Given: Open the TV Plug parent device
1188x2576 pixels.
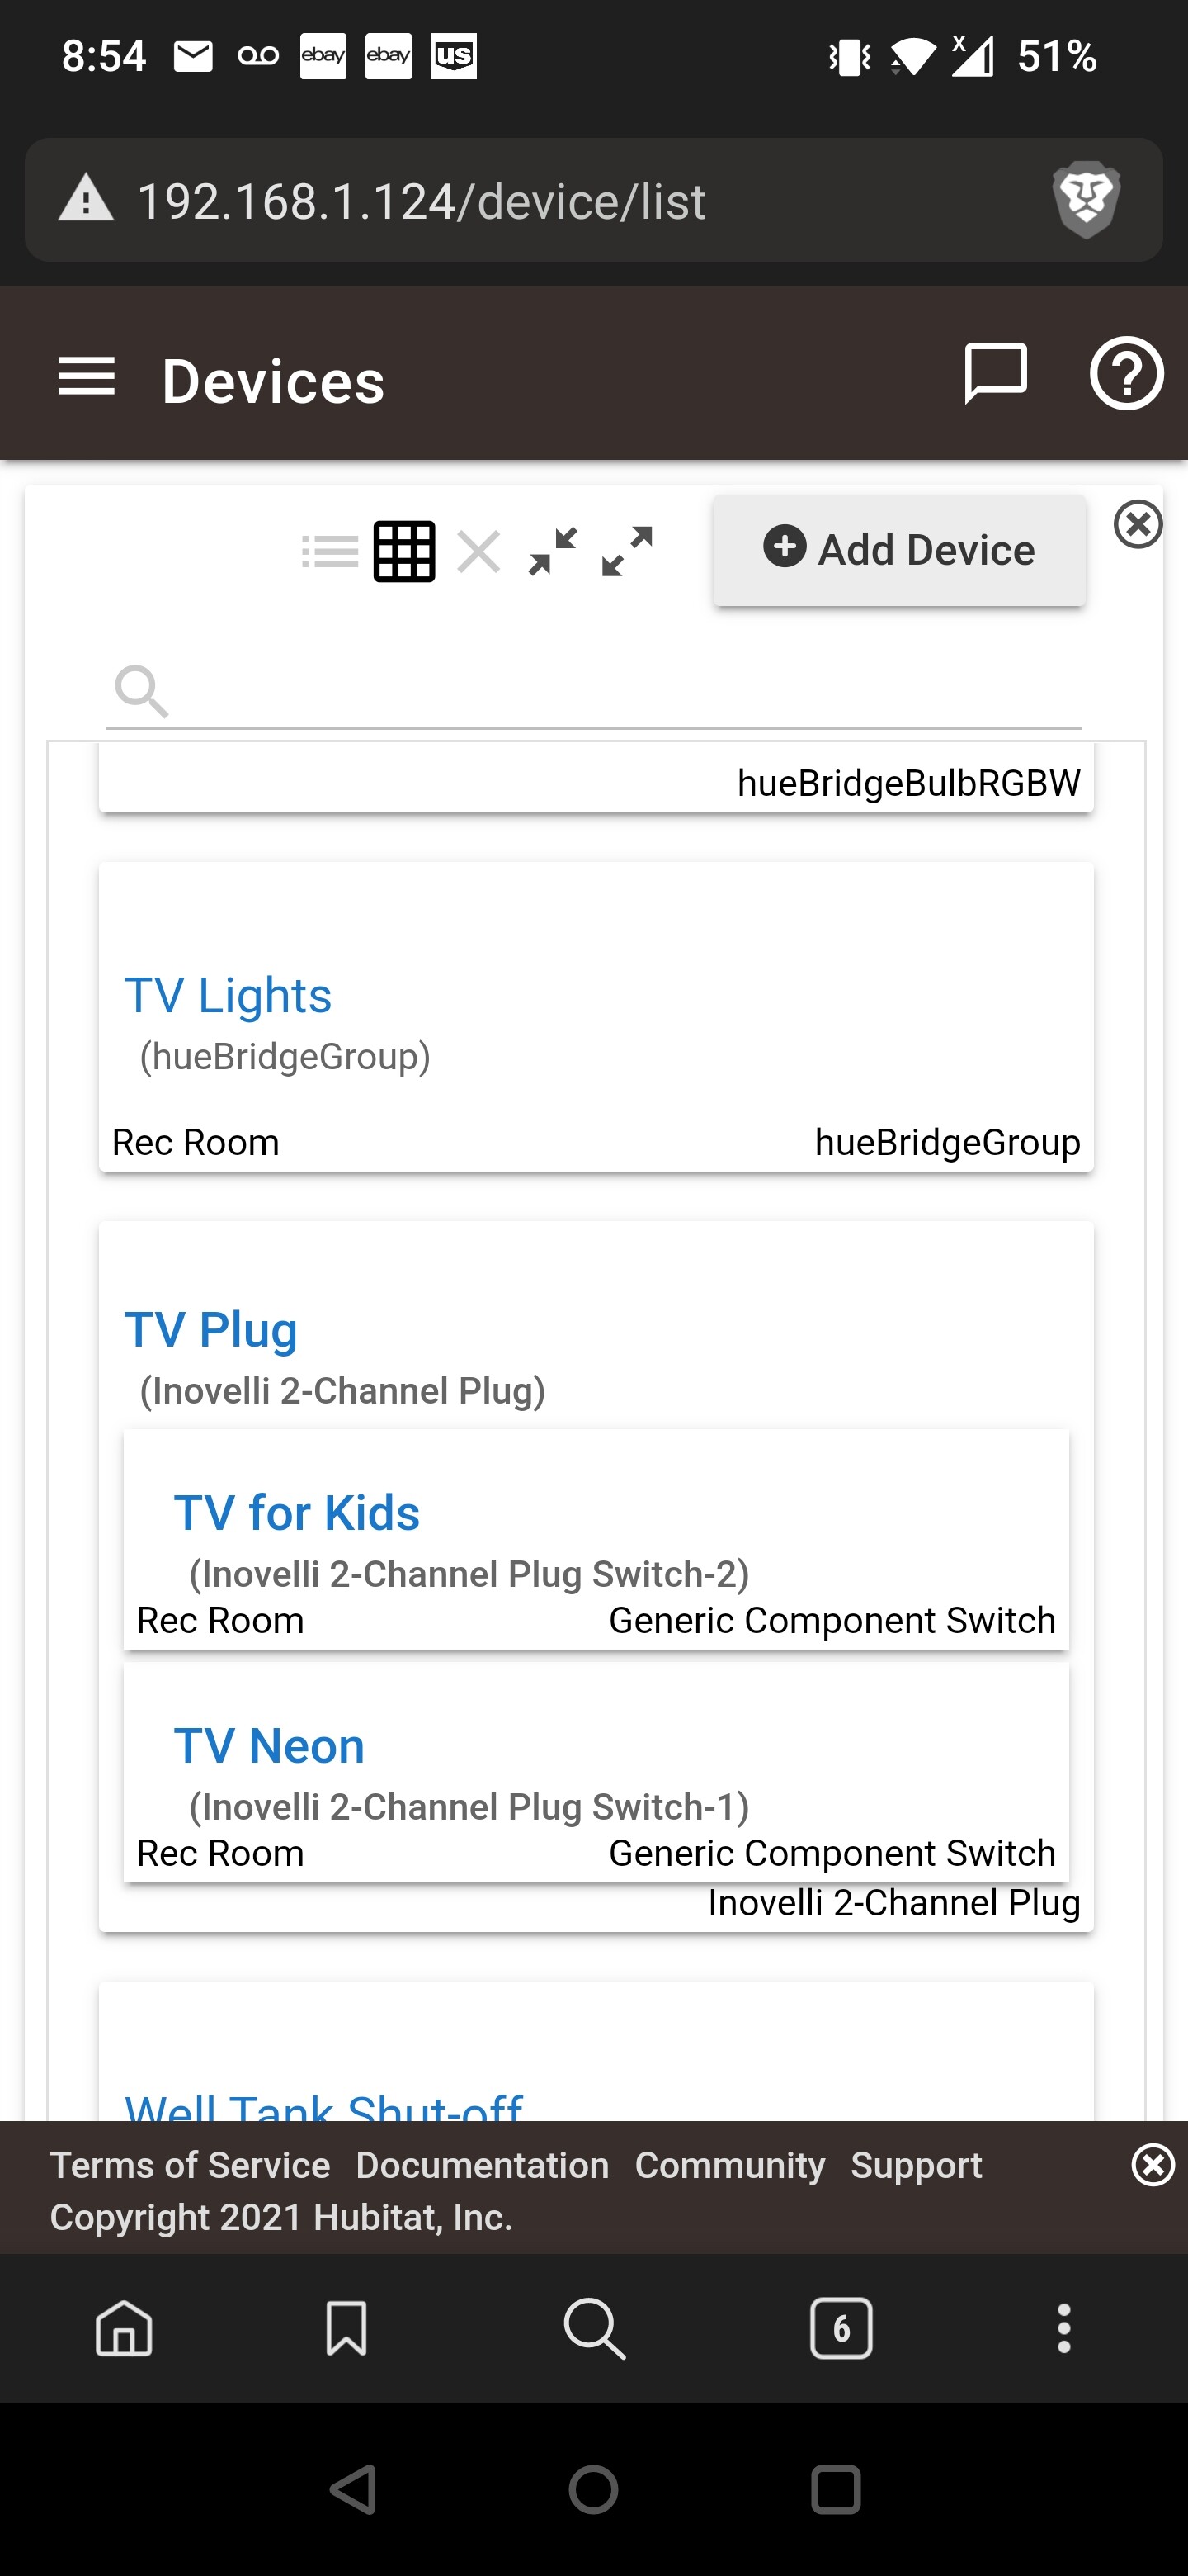Looking at the screenshot, I should click(x=211, y=1329).
